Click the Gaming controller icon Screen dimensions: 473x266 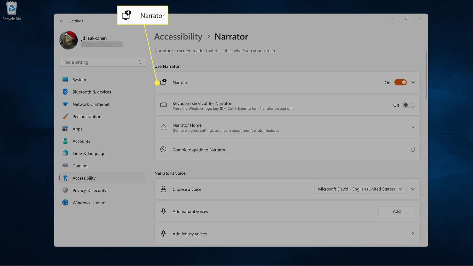[x=65, y=165]
